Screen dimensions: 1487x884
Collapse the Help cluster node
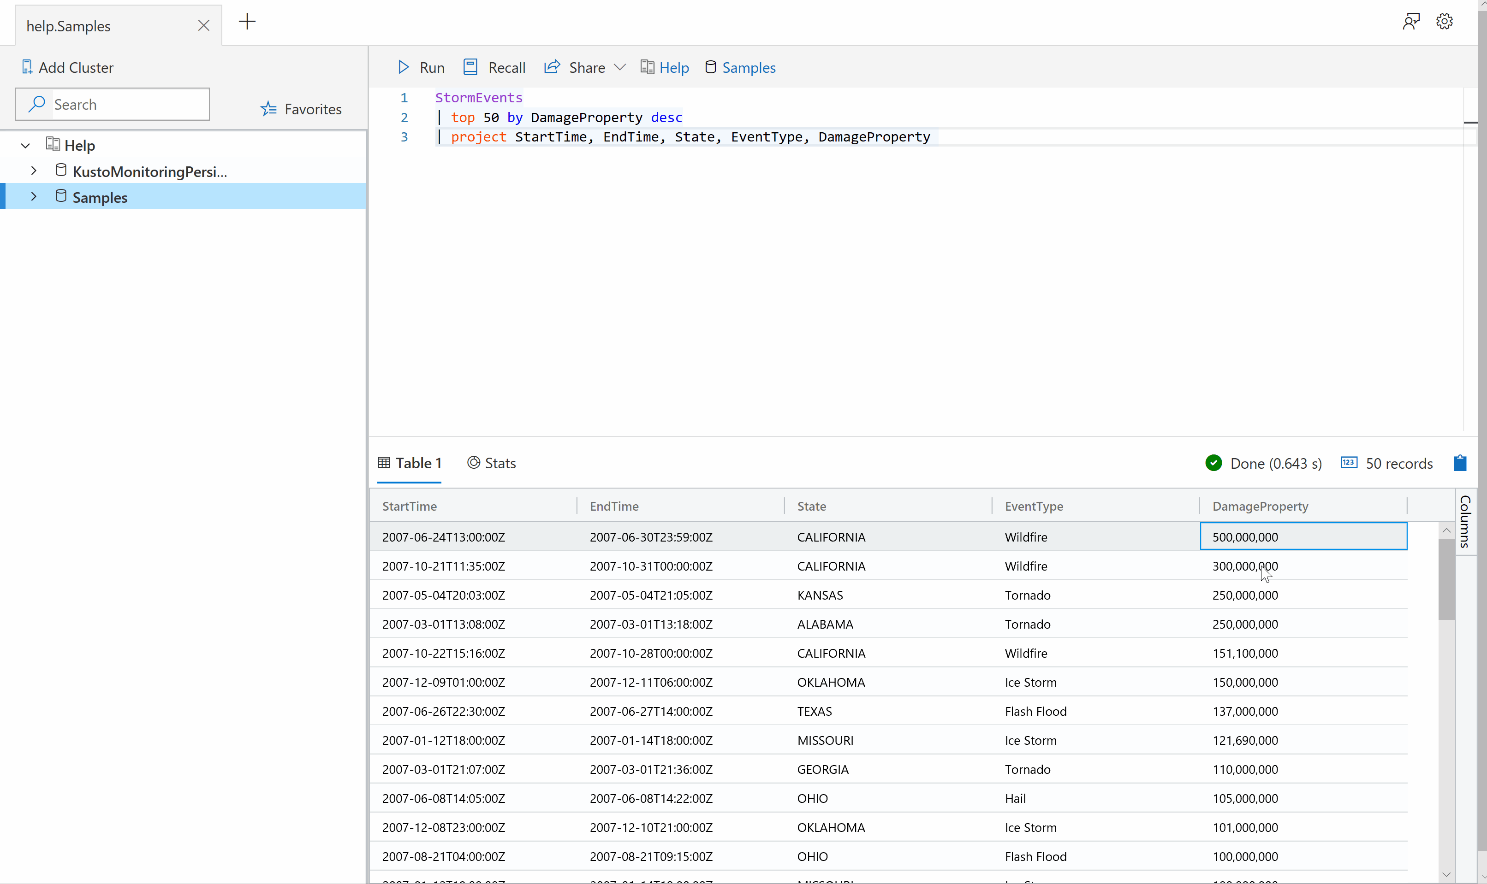[x=25, y=145]
